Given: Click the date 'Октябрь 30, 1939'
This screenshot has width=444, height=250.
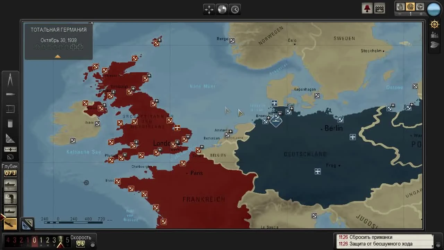Looking at the screenshot, I should click(59, 40).
